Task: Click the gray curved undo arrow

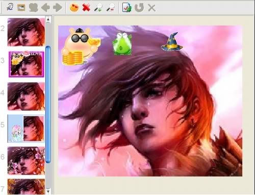Action: point(139,8)
